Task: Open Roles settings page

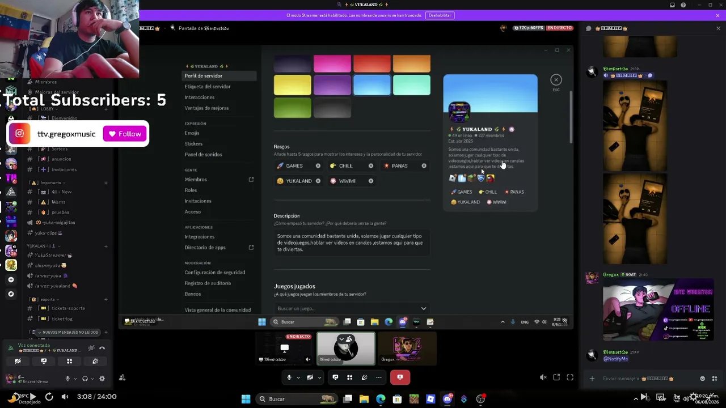Action: pyautogui.click(x=191, y=190)
